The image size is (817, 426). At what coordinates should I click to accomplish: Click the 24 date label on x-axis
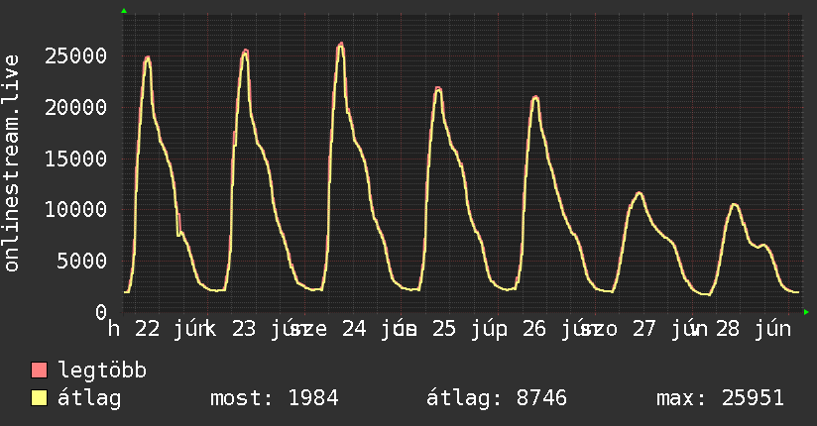[x=354, y=329]
